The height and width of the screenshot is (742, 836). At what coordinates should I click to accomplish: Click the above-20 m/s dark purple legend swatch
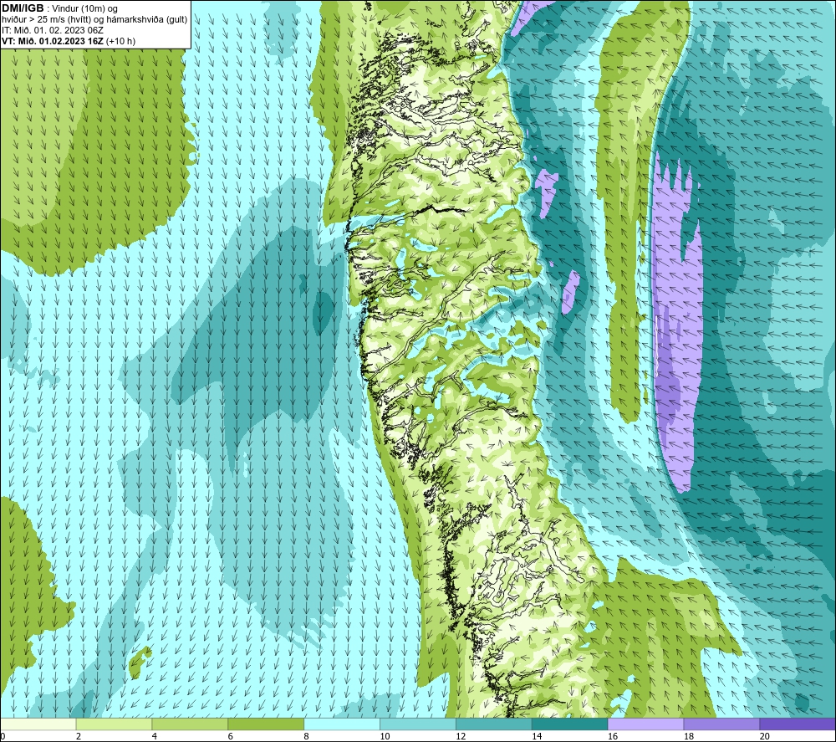click(x=798, y=724)
